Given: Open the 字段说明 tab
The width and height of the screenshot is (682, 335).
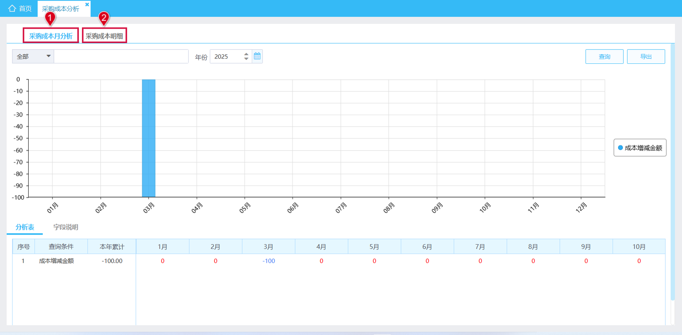Looking at the screenshot, I should point(66,227).
